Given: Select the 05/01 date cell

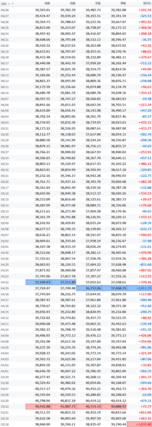Looking at the screenshot, I should [x=5, y=246].
